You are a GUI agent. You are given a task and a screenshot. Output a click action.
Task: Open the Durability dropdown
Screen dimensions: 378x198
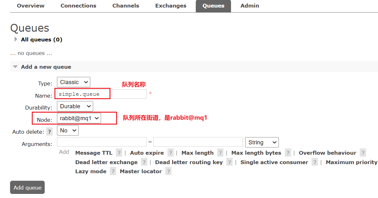[75, 106]
